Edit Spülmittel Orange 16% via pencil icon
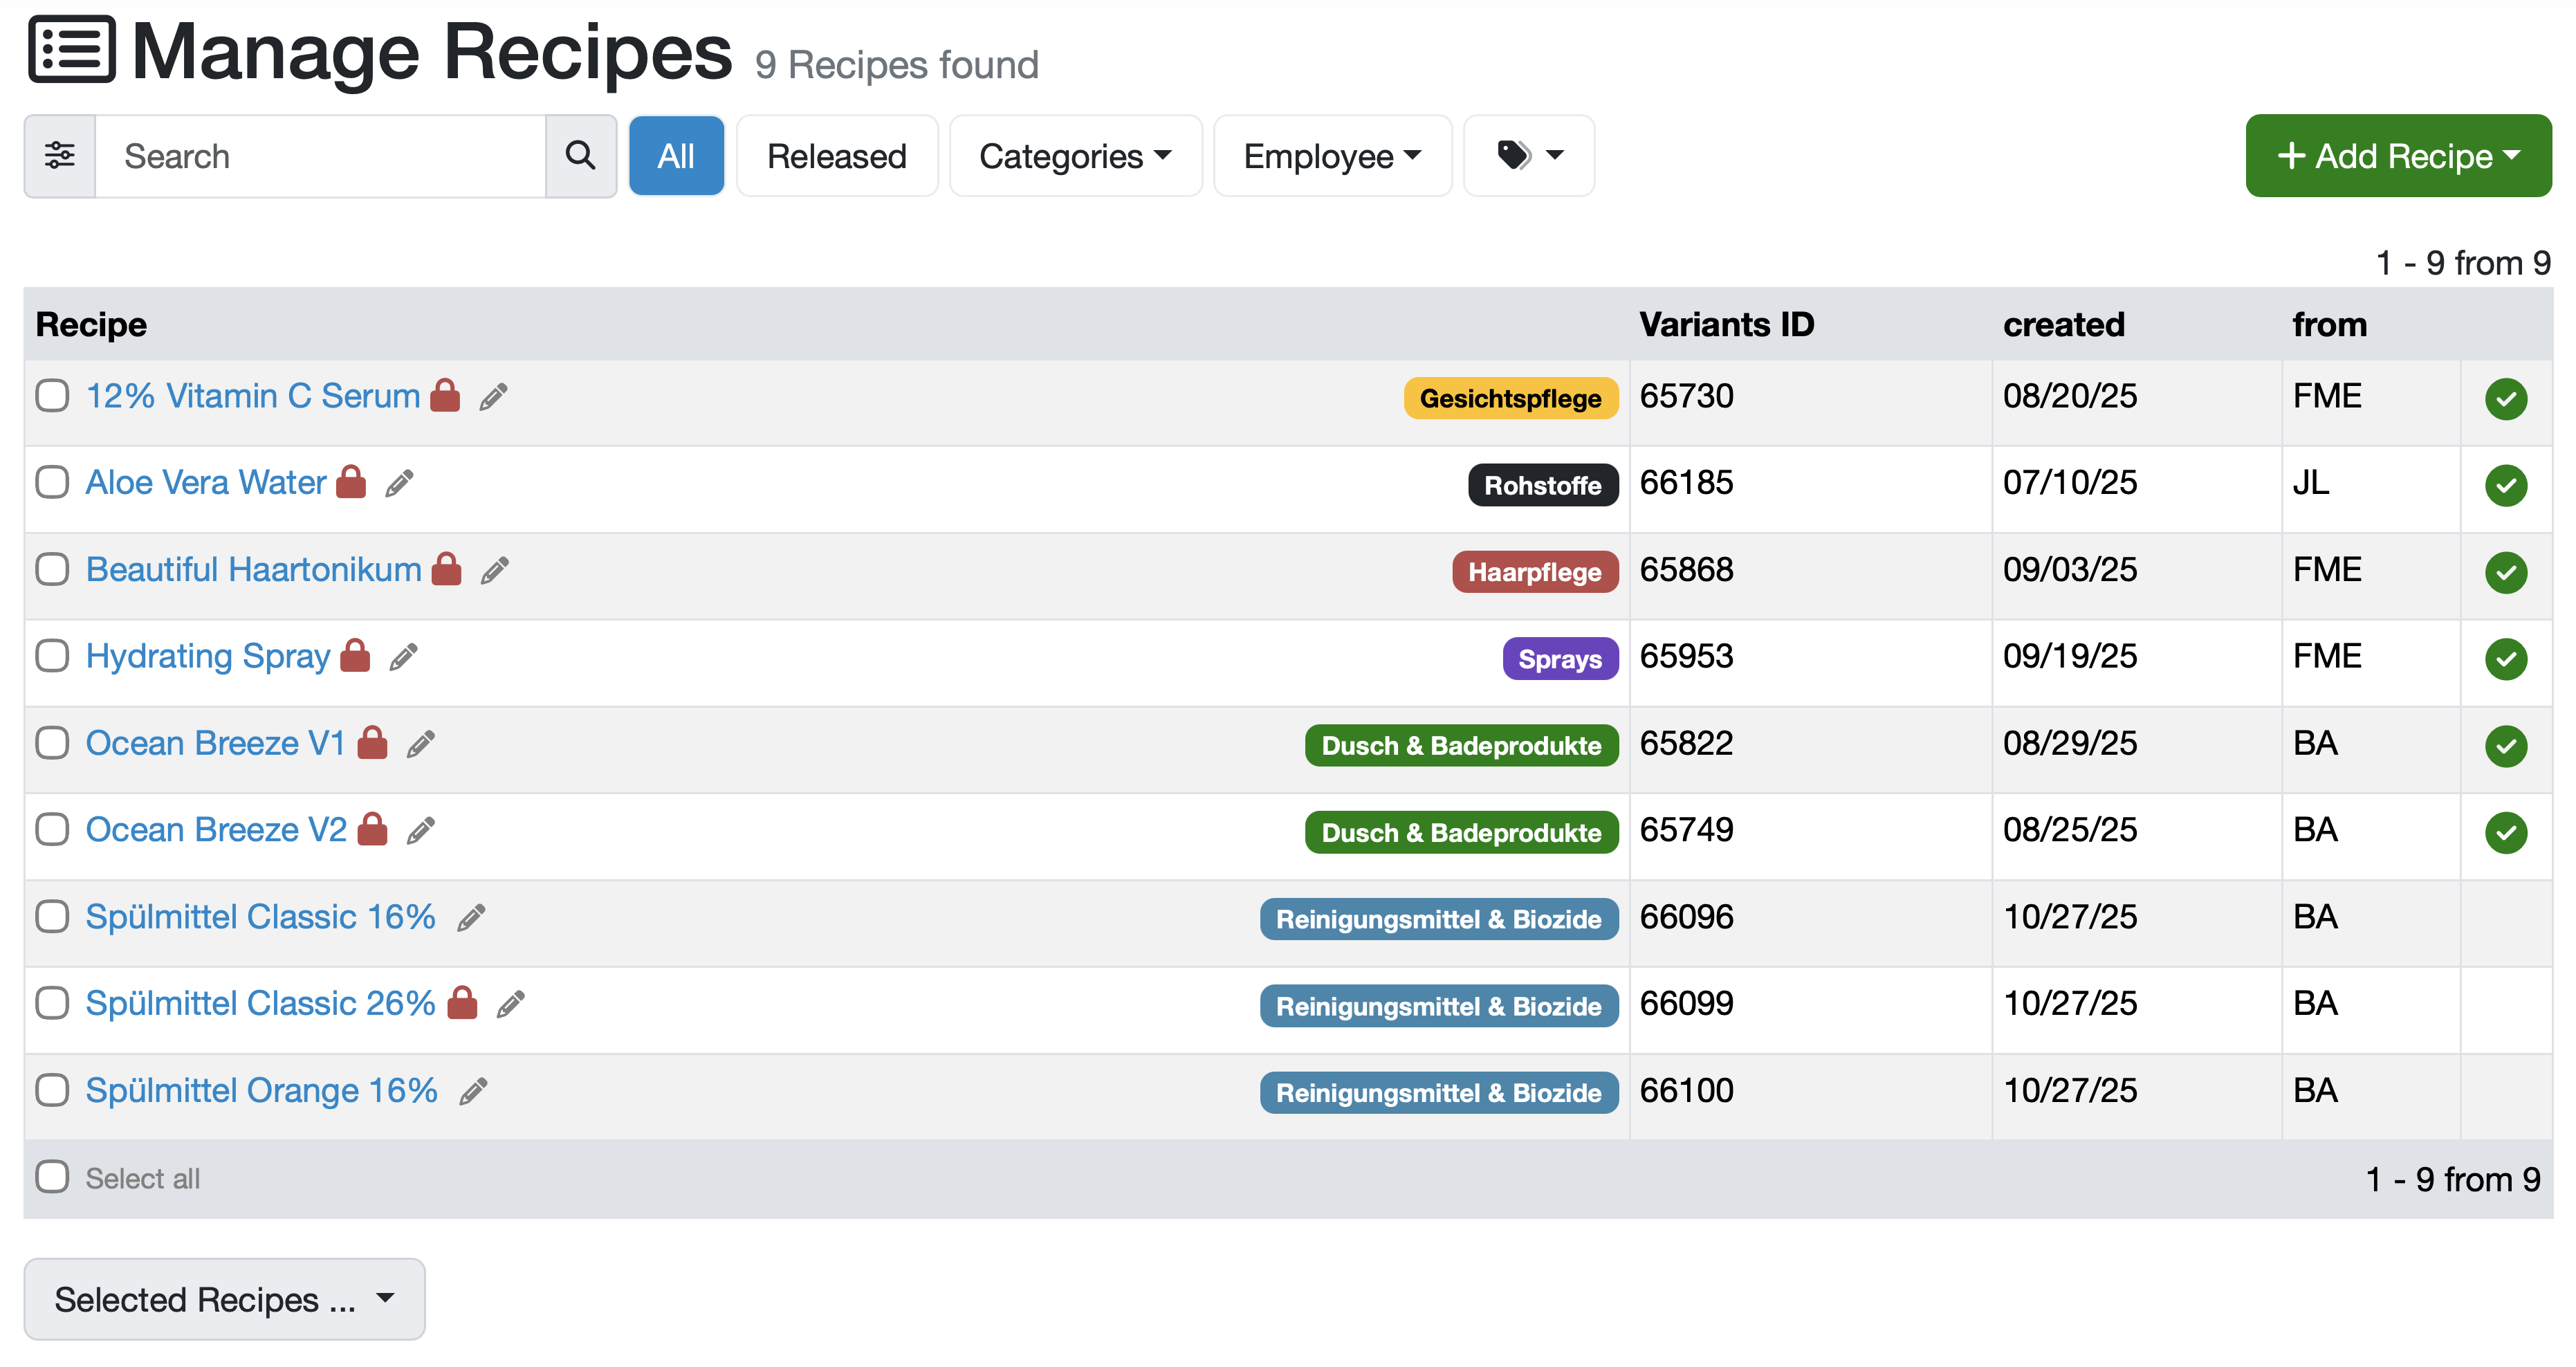 473,1091
